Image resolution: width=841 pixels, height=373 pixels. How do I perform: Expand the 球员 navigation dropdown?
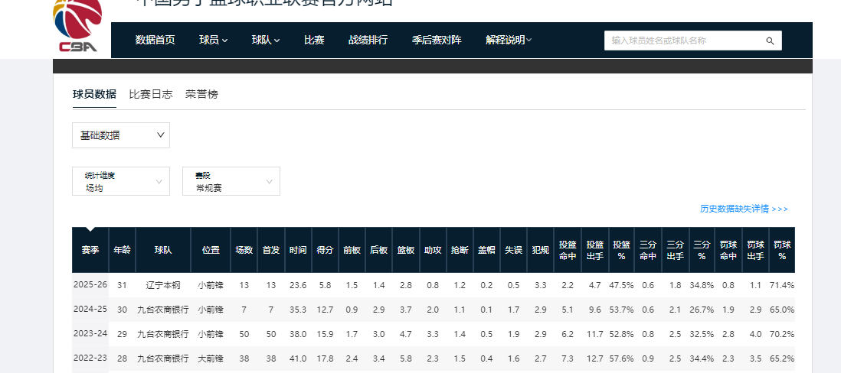tap(213, 40)
